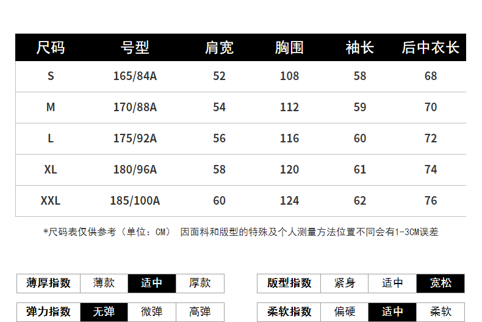
Task: Select the 厚款 thickness option
Action: [x=200, y=284]
